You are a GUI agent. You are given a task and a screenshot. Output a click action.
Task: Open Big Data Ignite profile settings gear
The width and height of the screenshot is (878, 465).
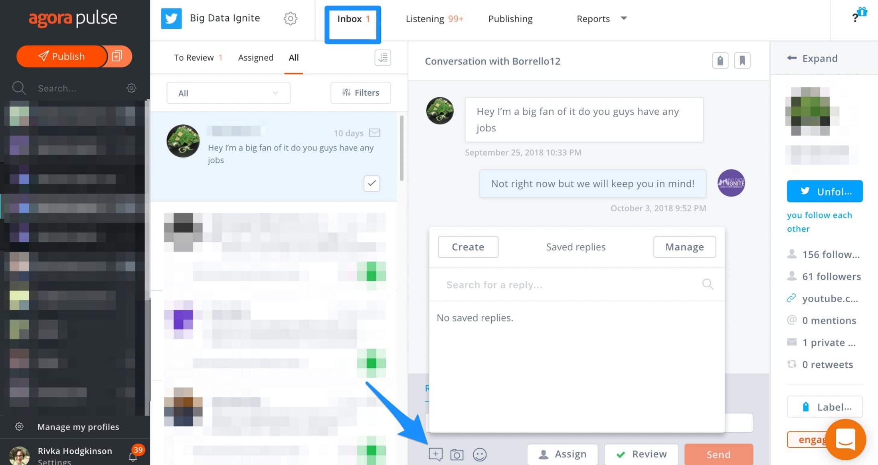(291, 18)
